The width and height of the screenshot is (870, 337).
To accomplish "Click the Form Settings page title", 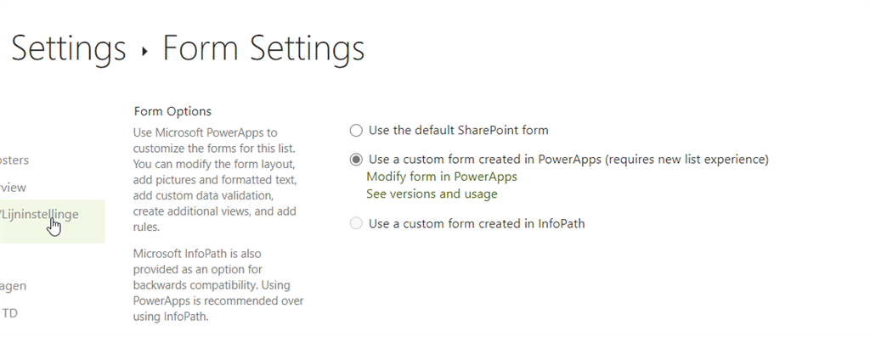I will click(x=263, y=48).
